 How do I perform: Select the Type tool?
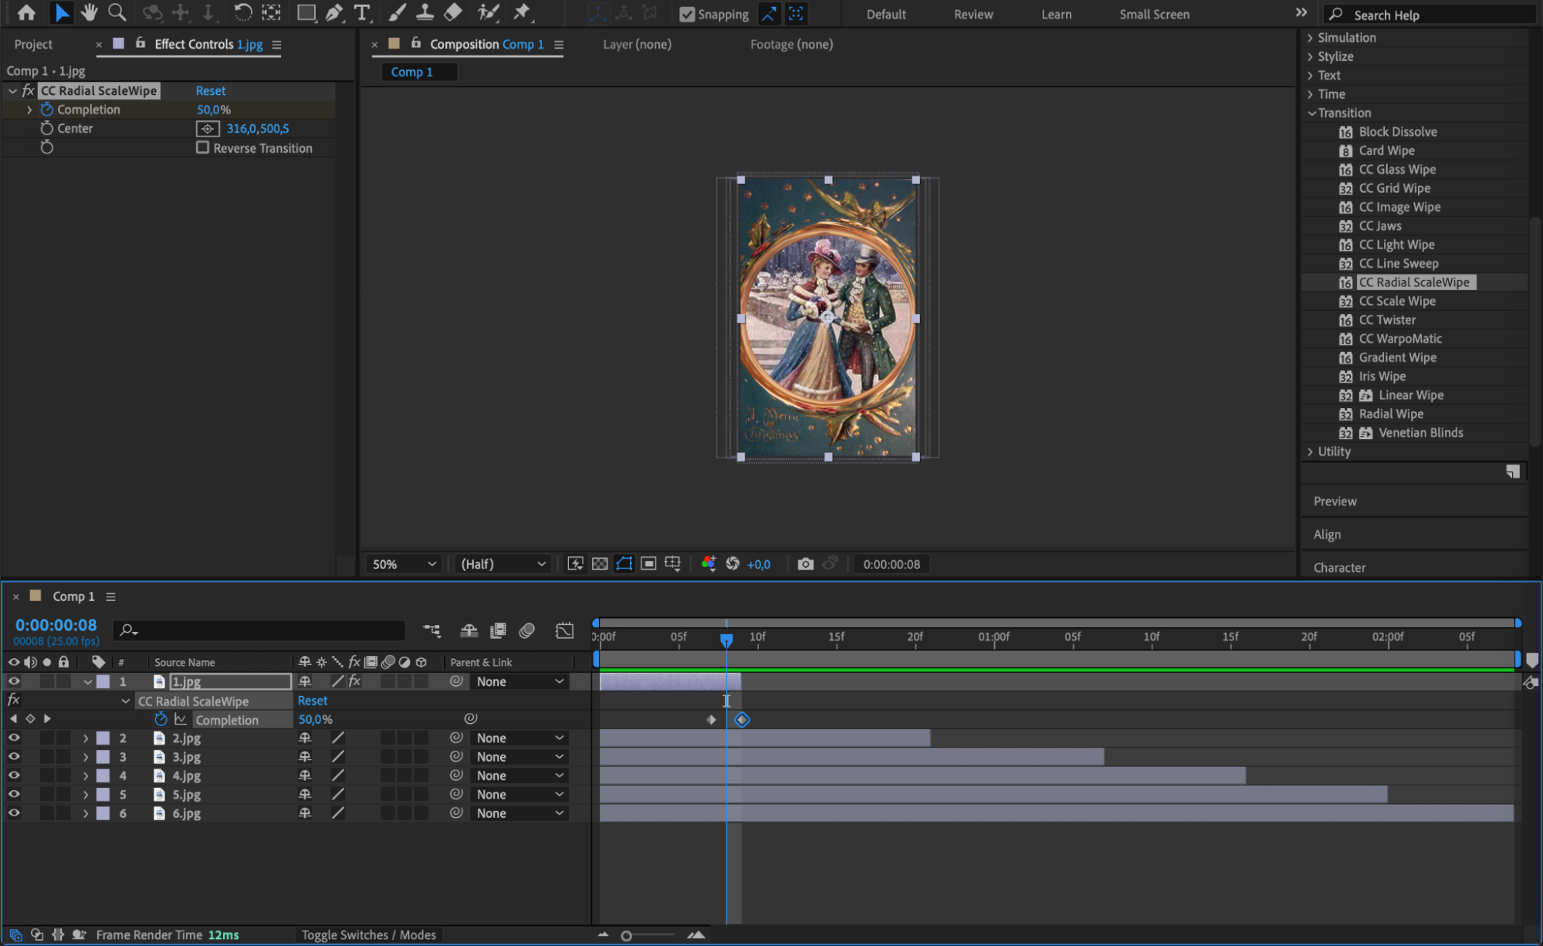pos(361,12)
